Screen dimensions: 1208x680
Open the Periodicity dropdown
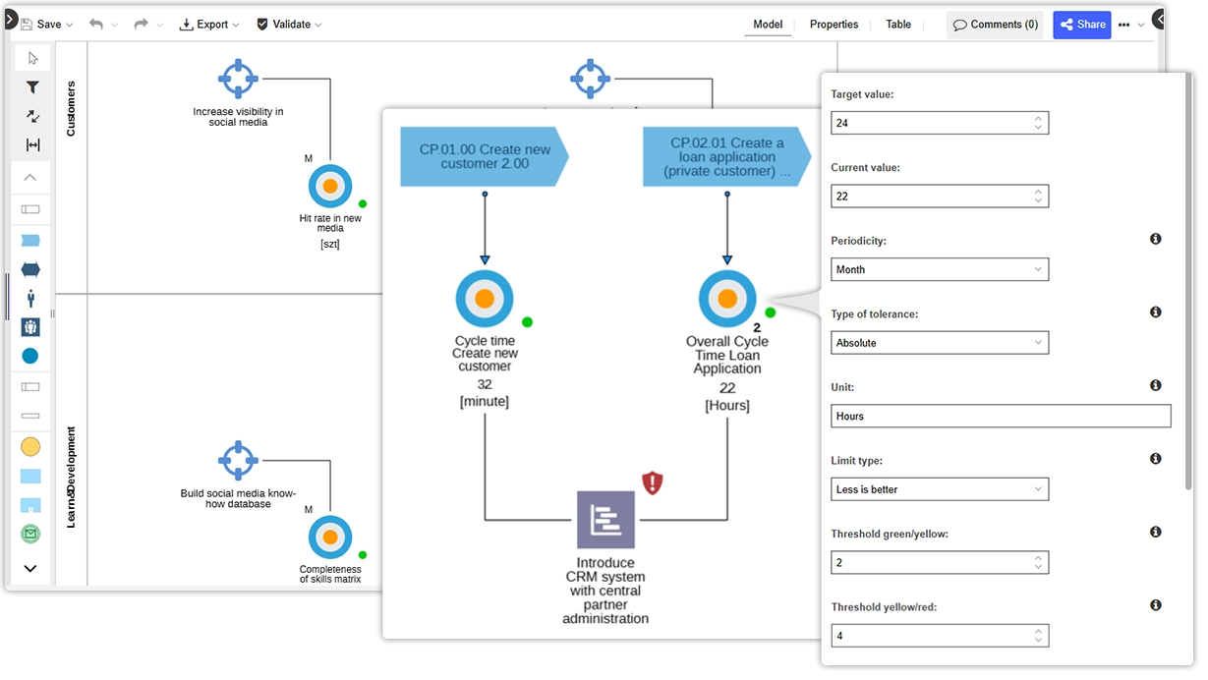pyautogui.click(x=940, y=269)
